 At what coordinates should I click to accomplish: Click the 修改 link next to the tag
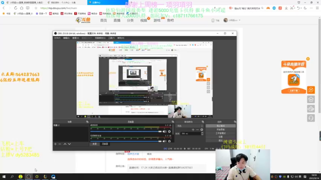point(149,154)
